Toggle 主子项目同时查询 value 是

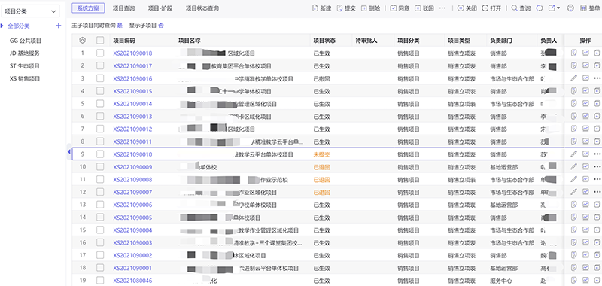tap(120, 26)
